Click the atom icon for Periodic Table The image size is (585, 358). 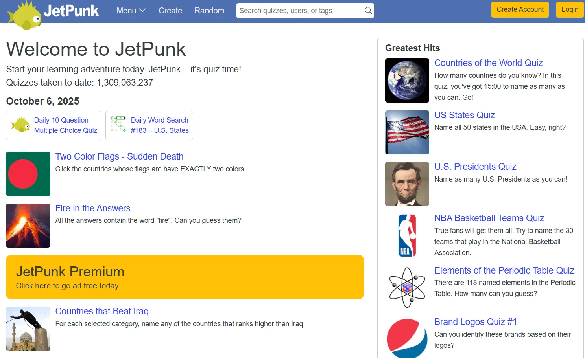[407, 287]
